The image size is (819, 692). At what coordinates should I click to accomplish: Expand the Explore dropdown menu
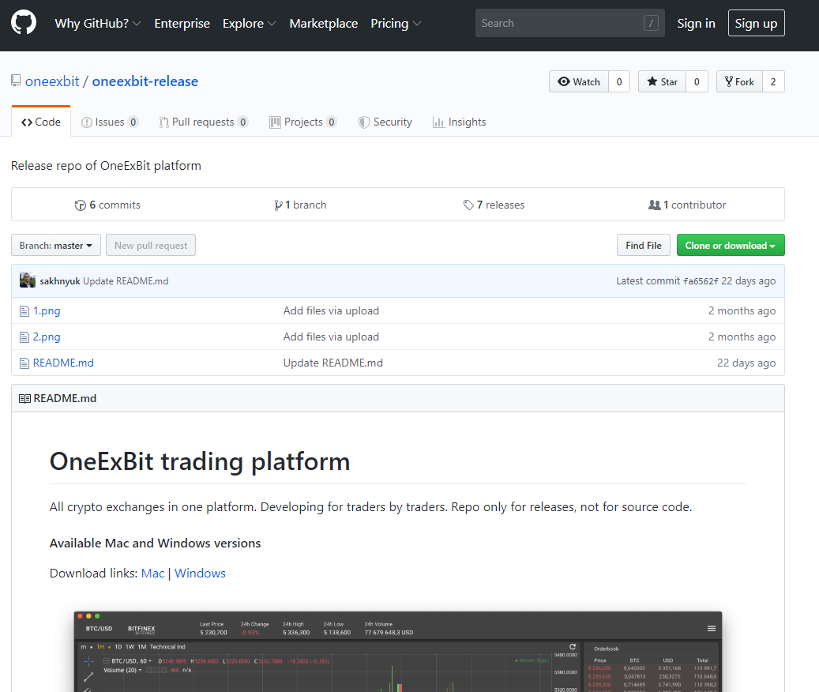coord(249,24)
